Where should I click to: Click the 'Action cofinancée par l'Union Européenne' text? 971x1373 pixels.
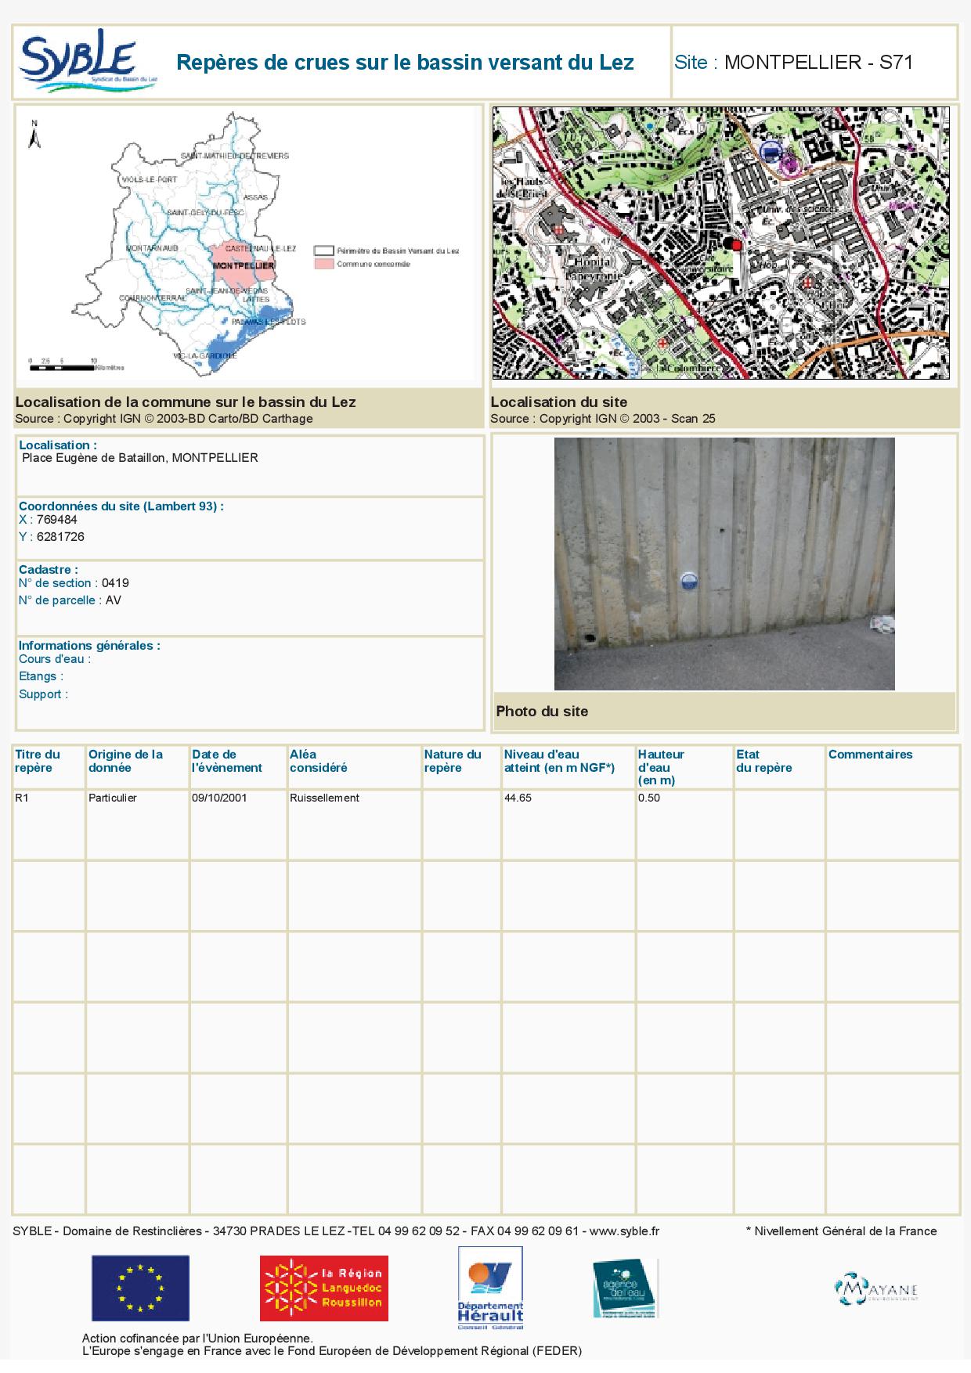click(x=197, y=1339)
